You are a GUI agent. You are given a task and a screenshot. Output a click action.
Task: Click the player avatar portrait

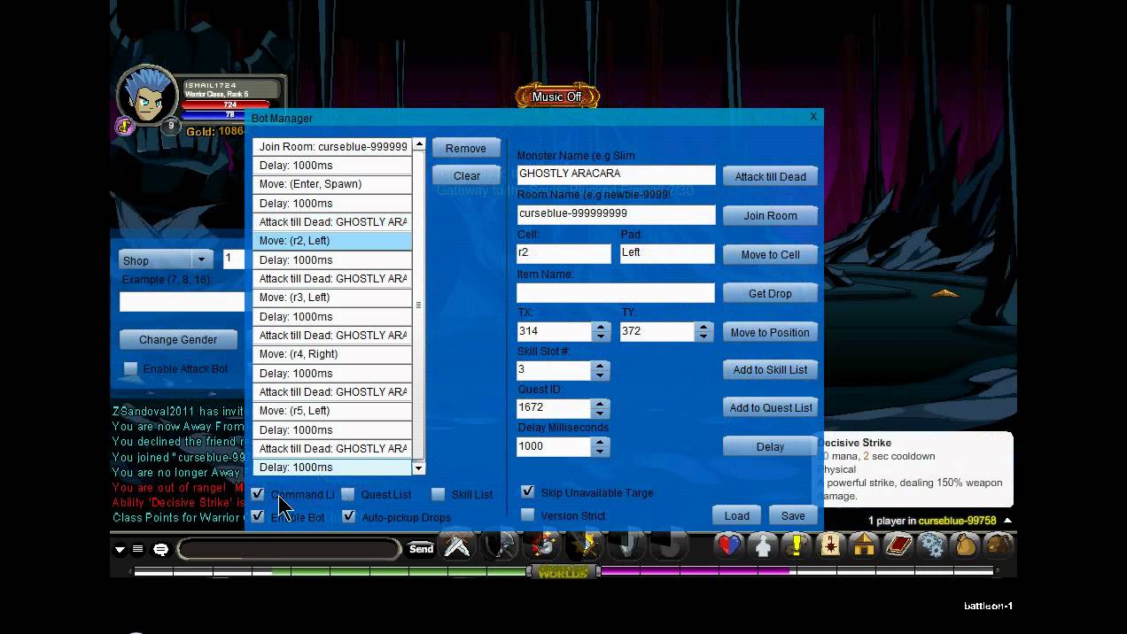tap(147, 97)
